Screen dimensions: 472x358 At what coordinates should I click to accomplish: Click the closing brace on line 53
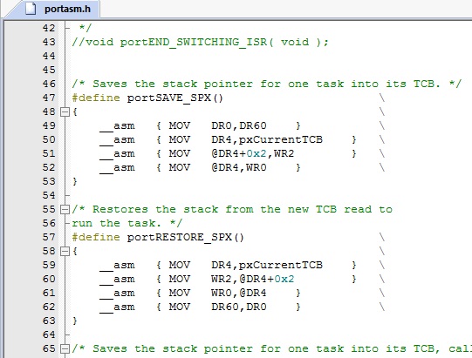(x=75, y=181)
